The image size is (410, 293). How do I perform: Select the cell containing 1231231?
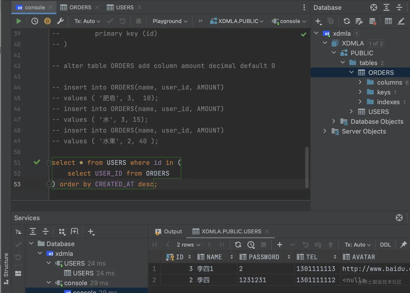(265, 280)
